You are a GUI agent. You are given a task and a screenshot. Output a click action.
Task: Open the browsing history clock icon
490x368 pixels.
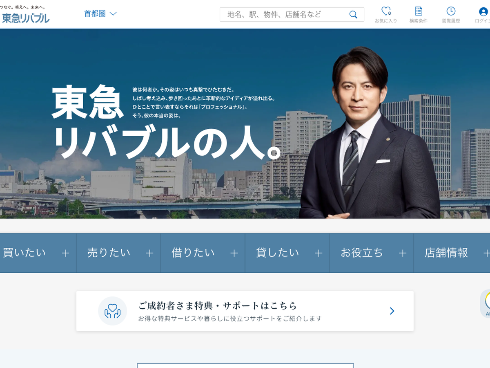[451, 11]
